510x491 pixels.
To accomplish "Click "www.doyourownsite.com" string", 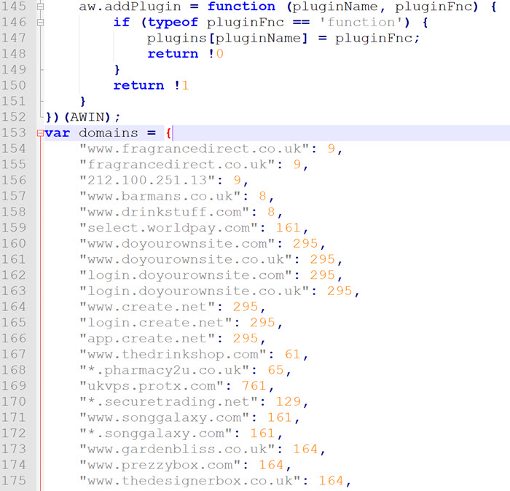I will coord(177,243).
